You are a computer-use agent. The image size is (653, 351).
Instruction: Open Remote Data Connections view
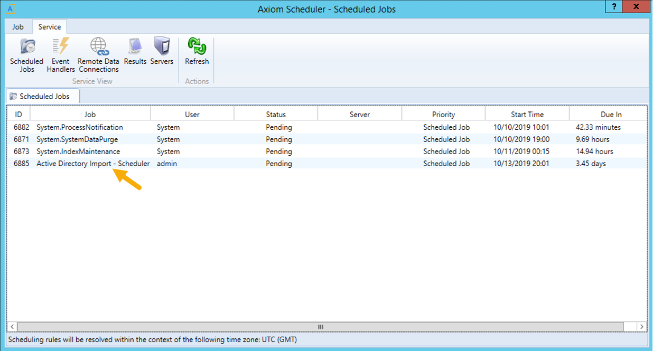99,55
